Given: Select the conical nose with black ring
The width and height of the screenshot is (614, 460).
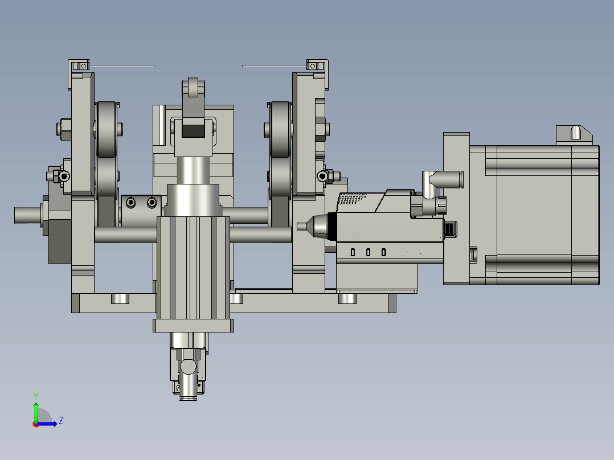Looking at the screenshot, I should [x=318, y=226].
